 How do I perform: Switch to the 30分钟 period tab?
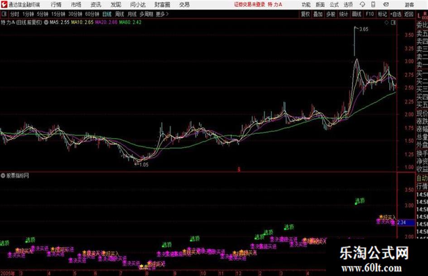[x=75, y=14]
